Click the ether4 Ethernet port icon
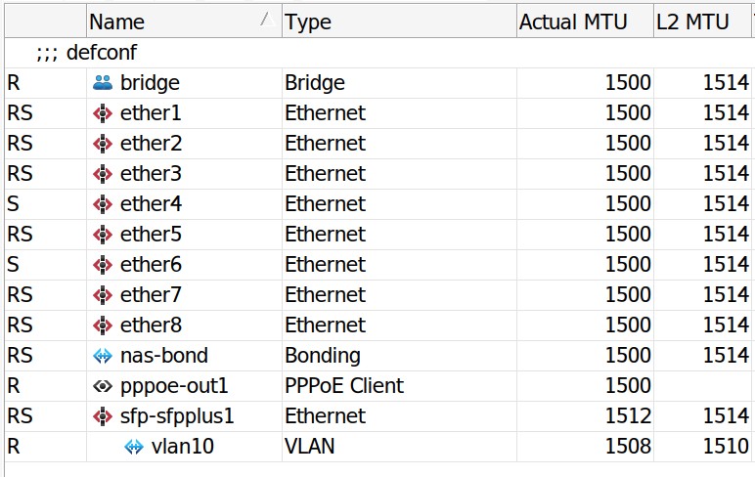Screen dimensions: 755x477 pos(103,204)
